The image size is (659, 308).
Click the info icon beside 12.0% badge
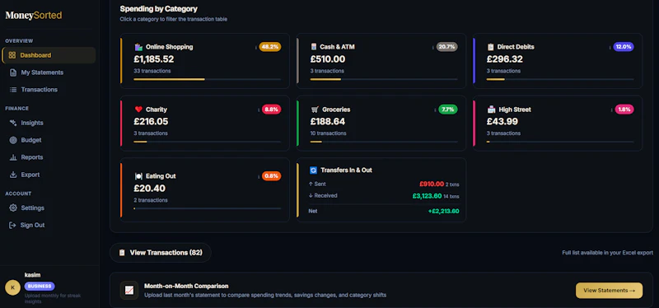(610, 47)
